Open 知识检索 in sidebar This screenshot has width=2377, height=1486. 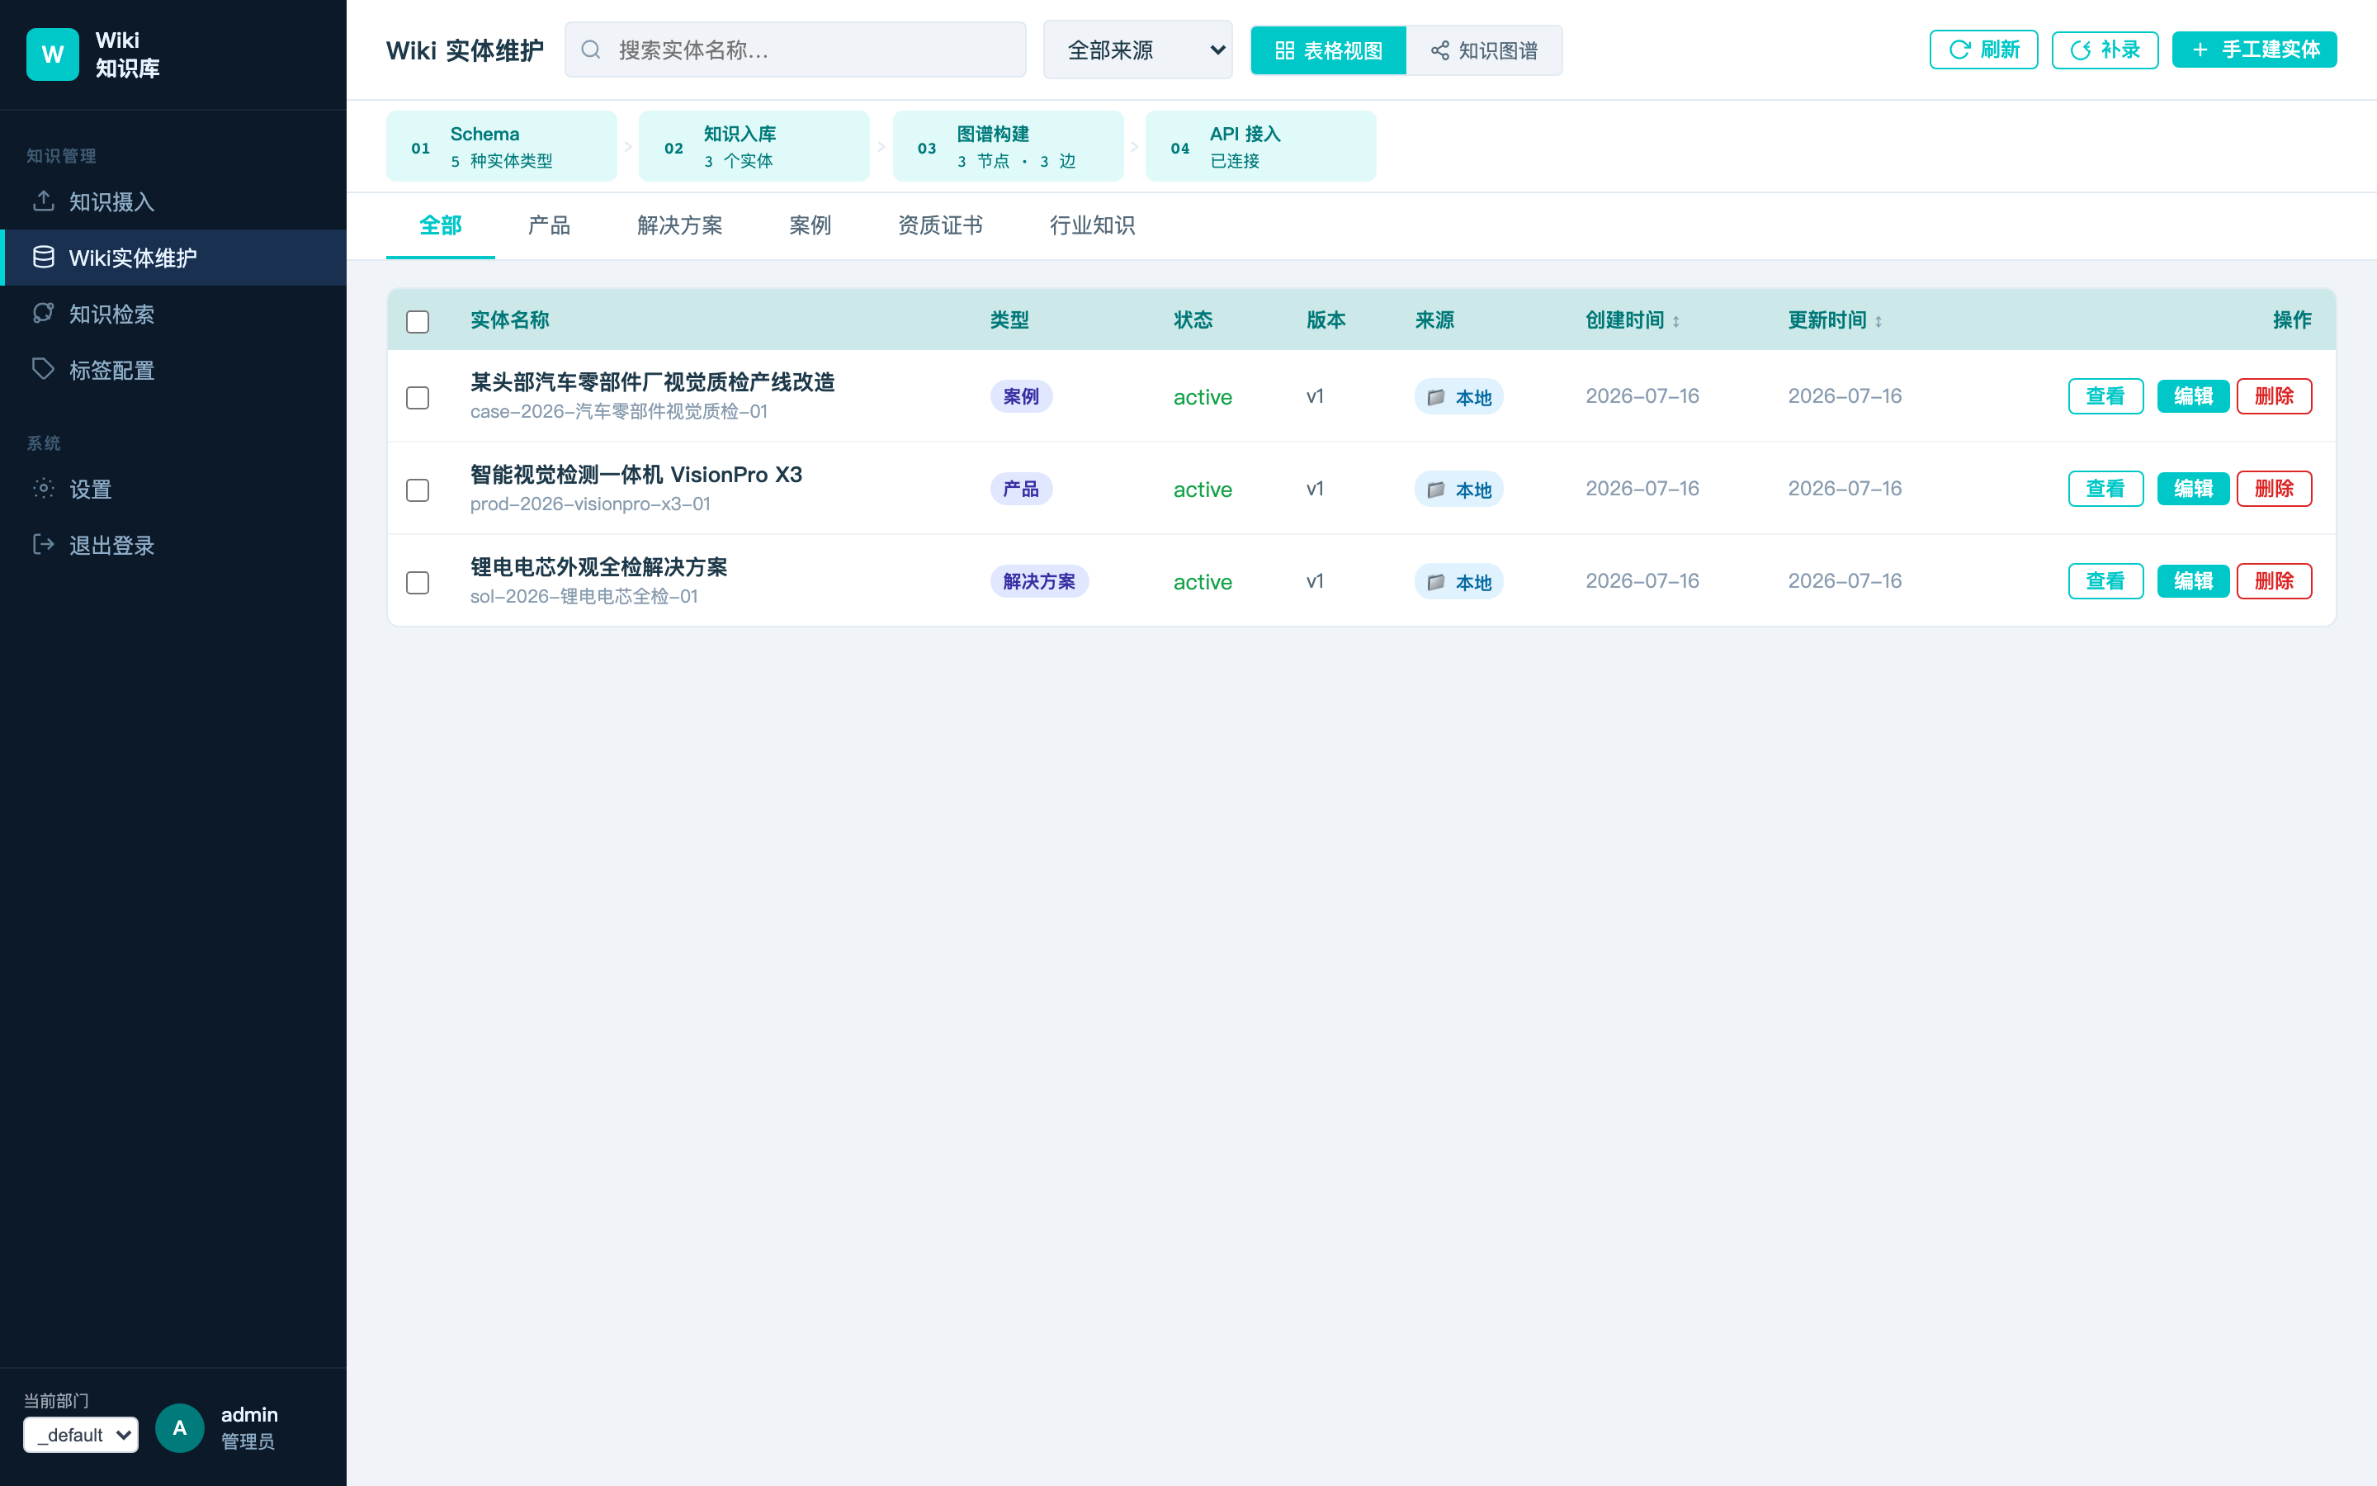tap(172, 314)
